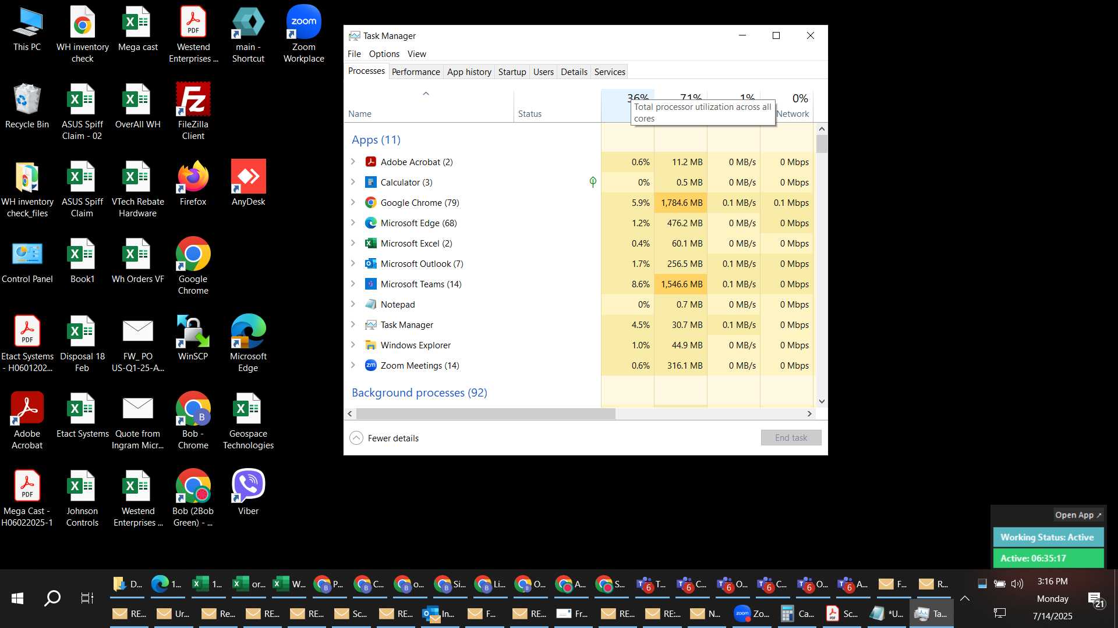Screen dimensions: 1118x628
Task: Expand the Calculator (3) process group
Action: (353, 181)
